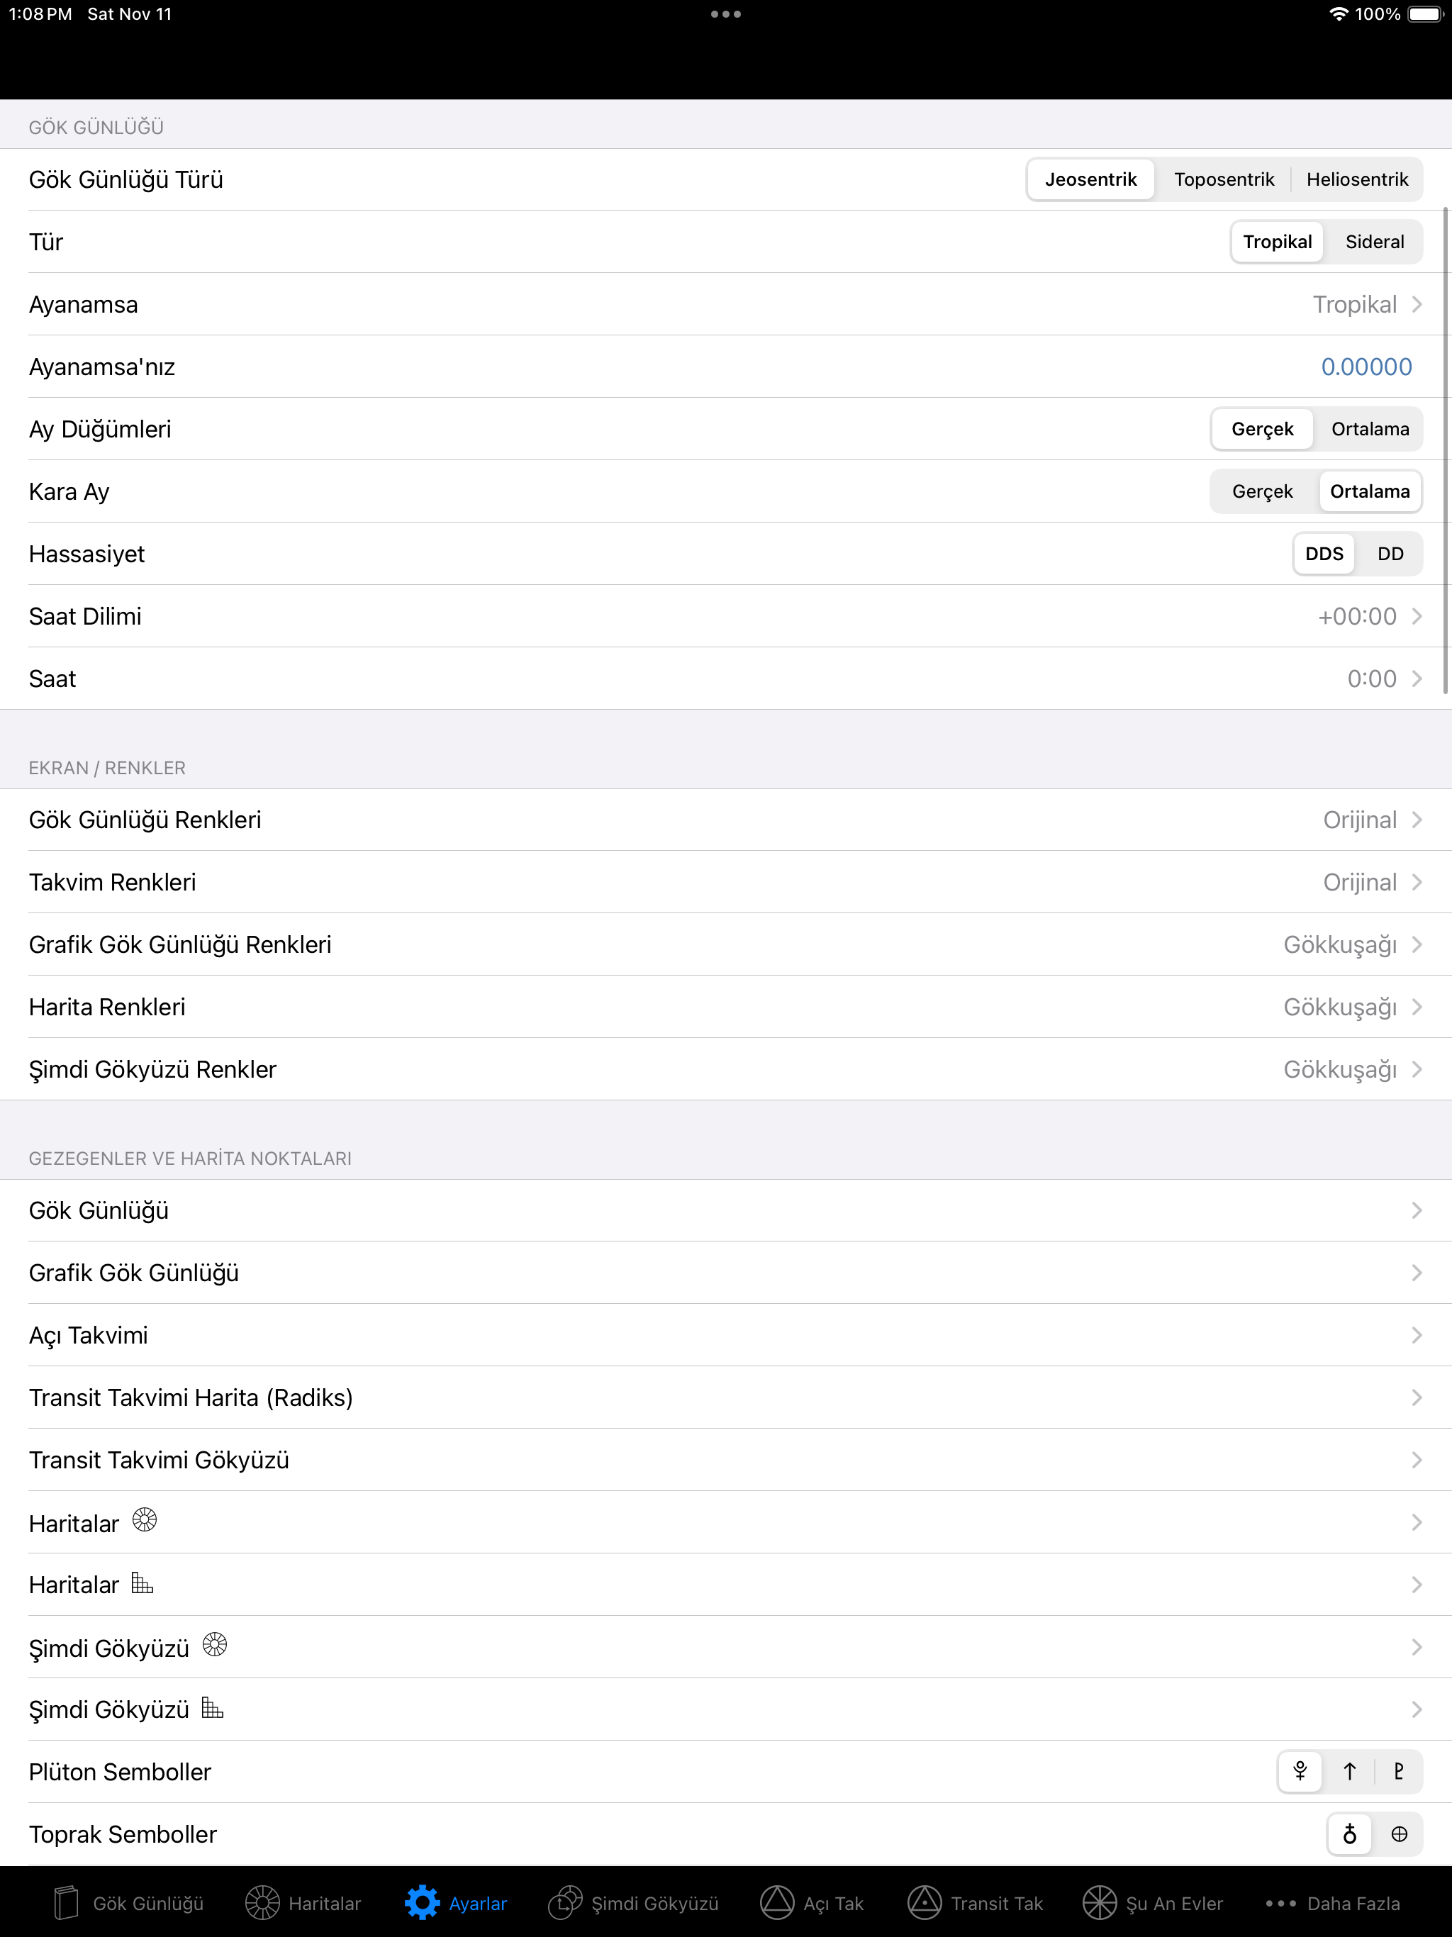Open Açı Takvimi planet settings
This screenshot has height=1937, width=1452.
click(726, 1334)
